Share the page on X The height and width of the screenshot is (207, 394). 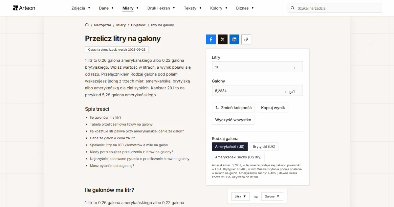(x=223, y=39)
